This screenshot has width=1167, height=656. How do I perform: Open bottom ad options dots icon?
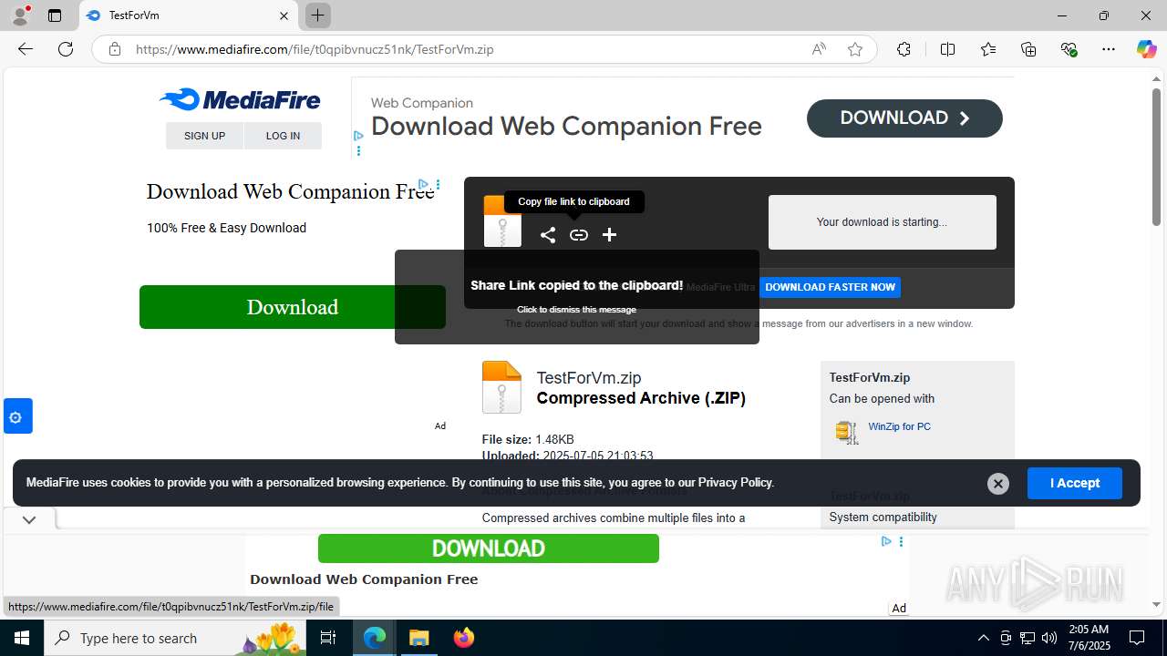tap(901, 541)
